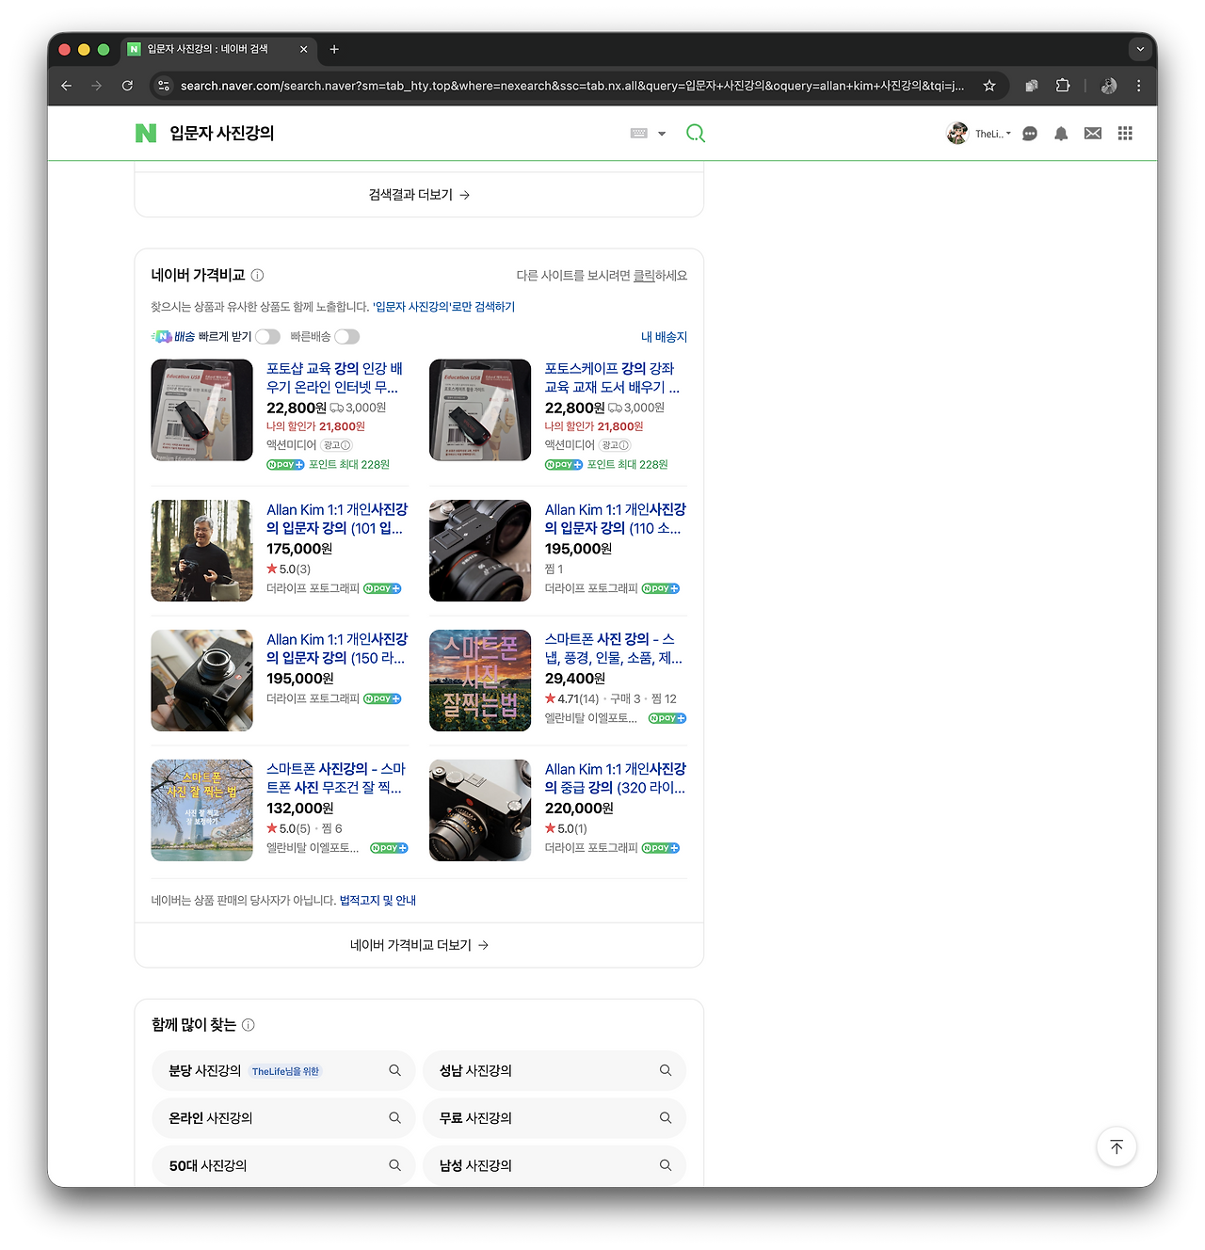Toggle N배송 빠르게 받기 switch
This screenshot has height=1250, width=1205.
(268, 337)
